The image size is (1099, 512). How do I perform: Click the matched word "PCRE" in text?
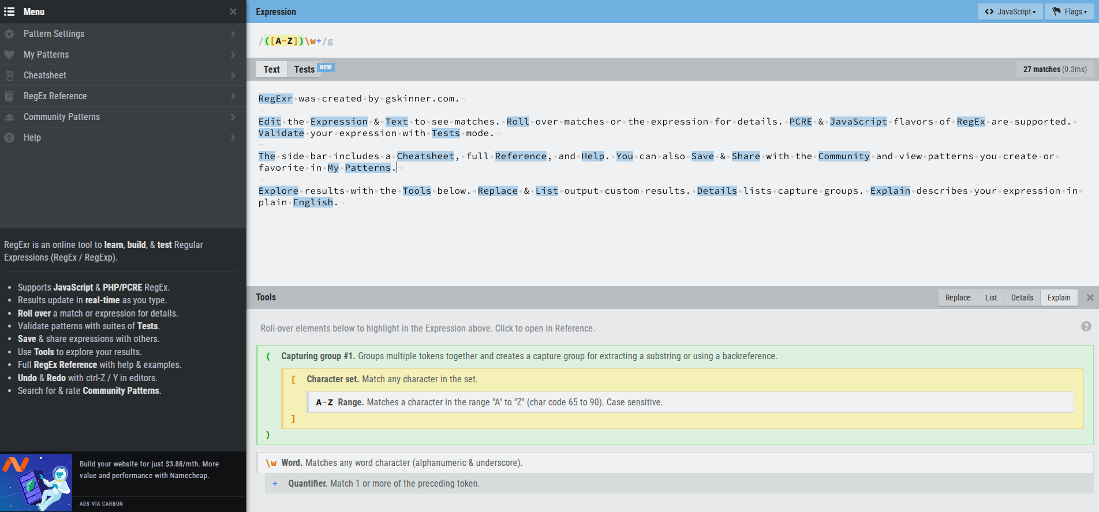[x=801, y=122]
